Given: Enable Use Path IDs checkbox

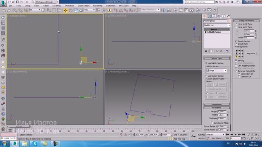Looking at the screenshot, I should pos(239,76).
